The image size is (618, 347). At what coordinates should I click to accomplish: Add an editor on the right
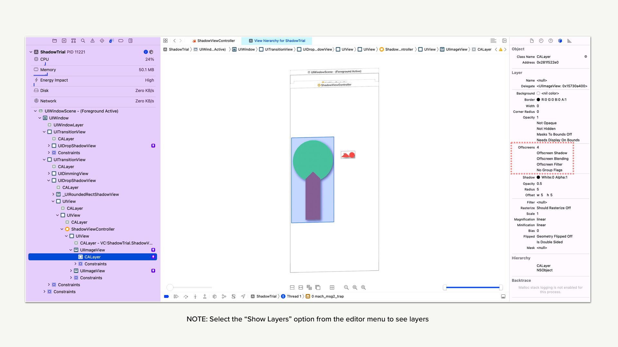coord(504,41)
